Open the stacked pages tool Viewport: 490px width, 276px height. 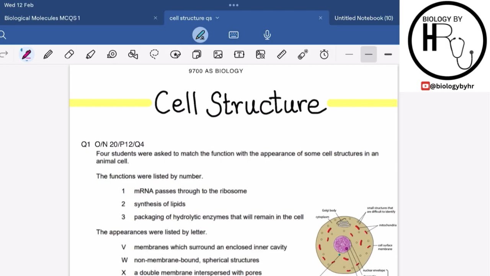(197, 54)
